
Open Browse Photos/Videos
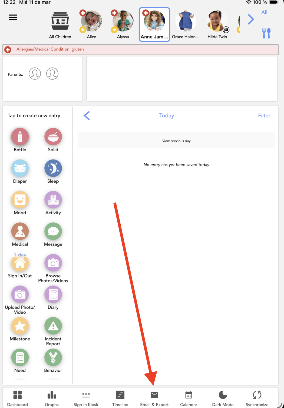tap(53, 263)
